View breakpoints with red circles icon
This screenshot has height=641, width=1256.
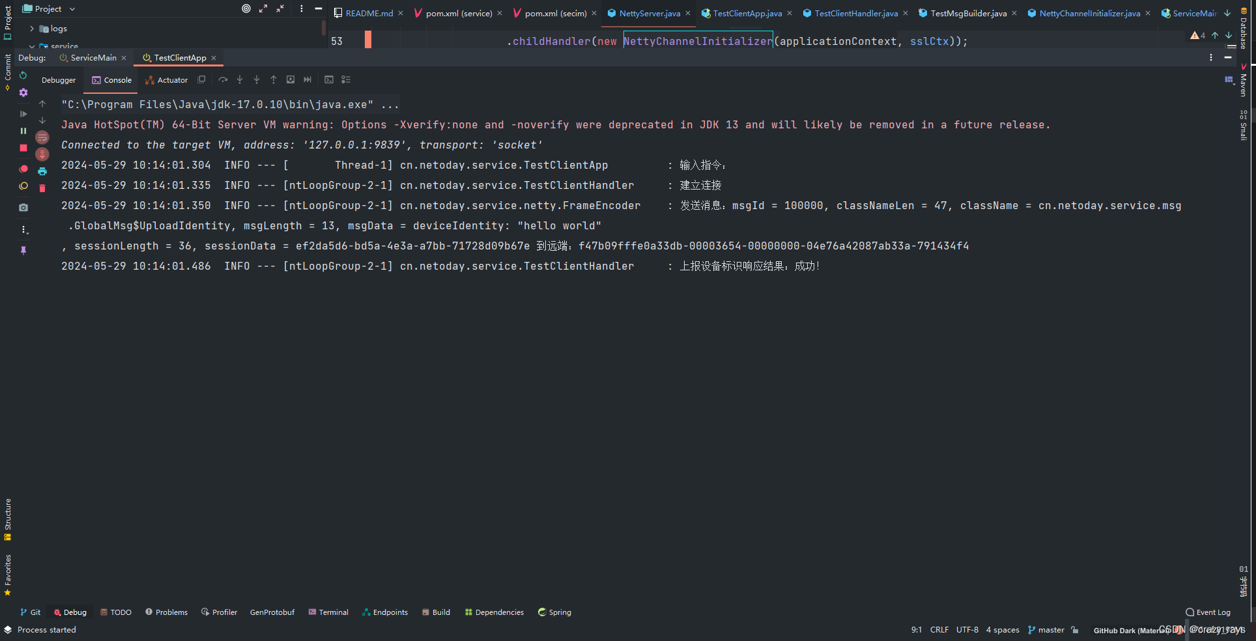coord(23,169)
